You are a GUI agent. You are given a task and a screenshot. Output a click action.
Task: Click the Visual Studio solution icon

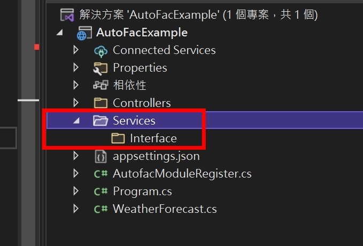[67, 14]
